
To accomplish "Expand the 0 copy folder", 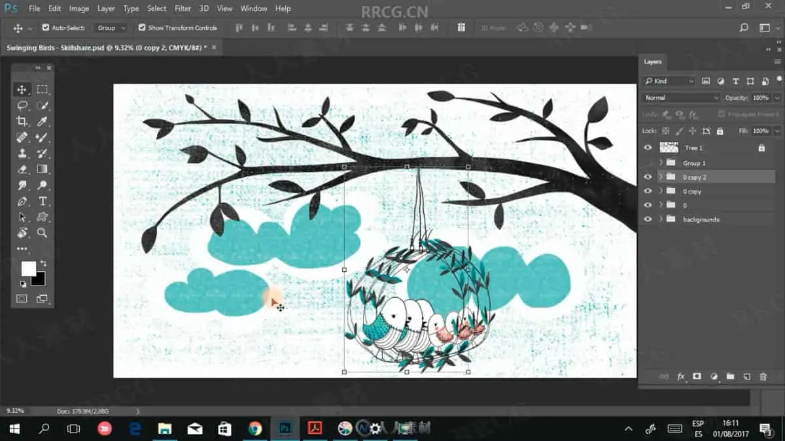I will point(661,191).
